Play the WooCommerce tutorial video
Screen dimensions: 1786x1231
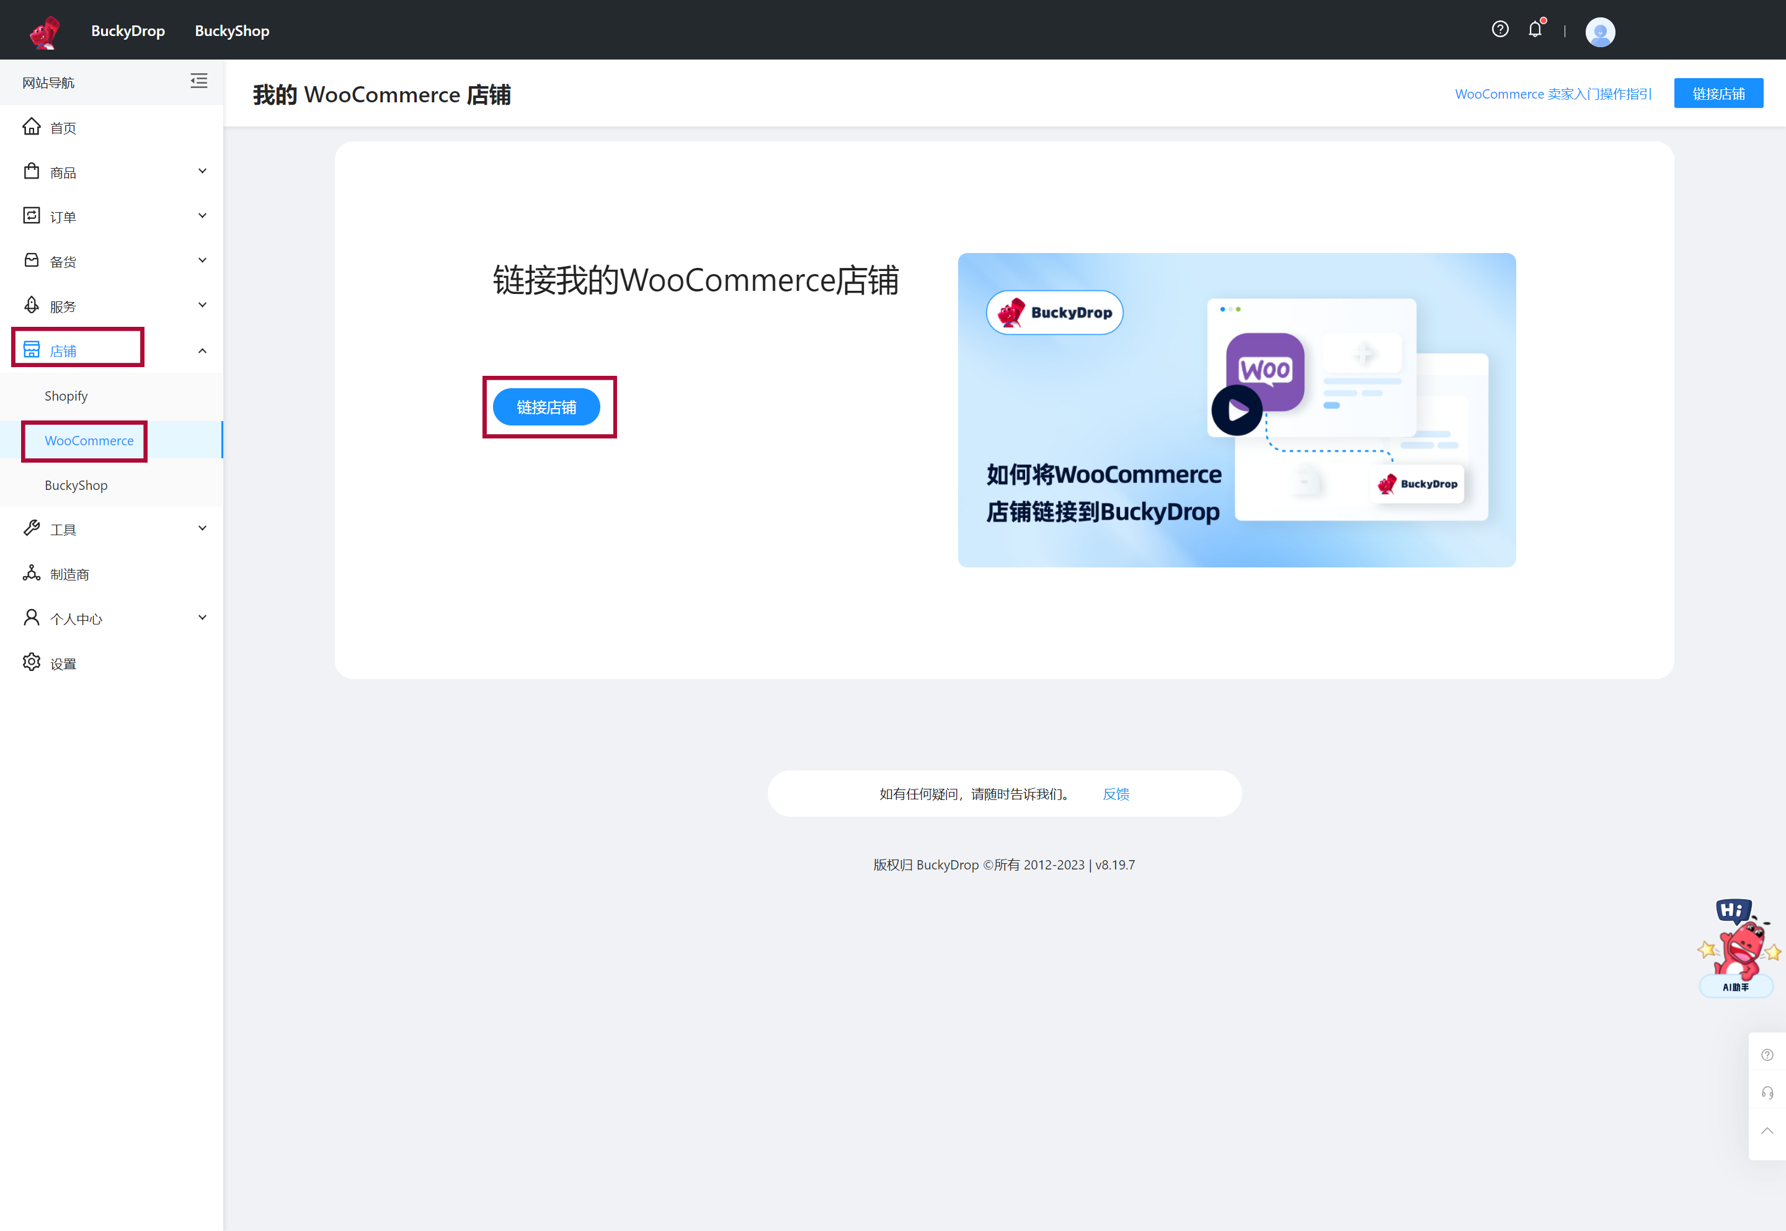click(1236, 411)
